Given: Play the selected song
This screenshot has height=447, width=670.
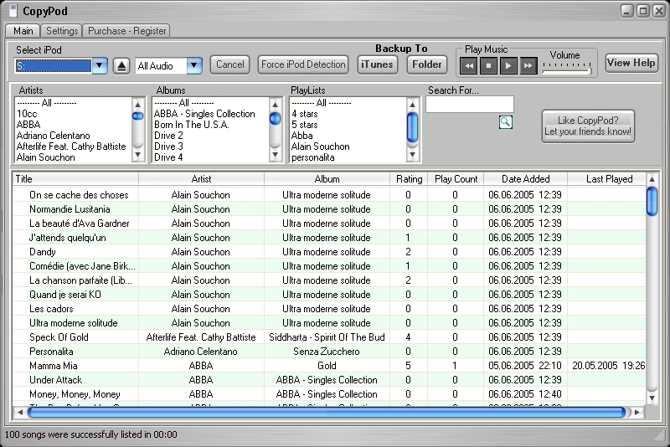Looking at the screenshot, I should [x=508, y=66].
